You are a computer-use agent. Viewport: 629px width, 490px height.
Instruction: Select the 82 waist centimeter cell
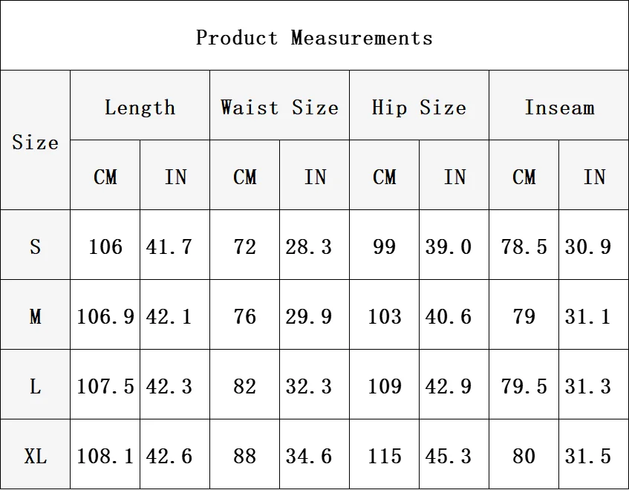pos(244,386)
